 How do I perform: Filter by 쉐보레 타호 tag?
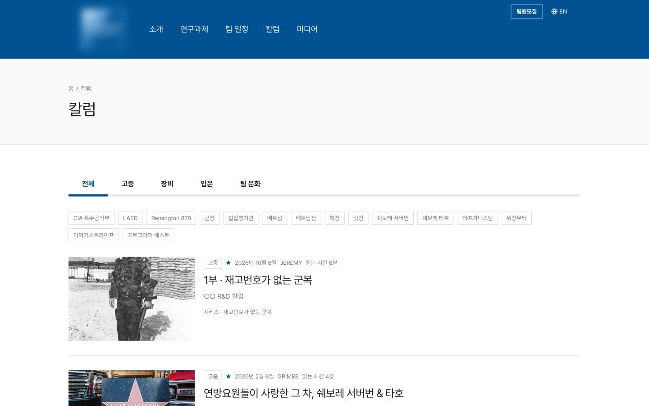[436, 218]
